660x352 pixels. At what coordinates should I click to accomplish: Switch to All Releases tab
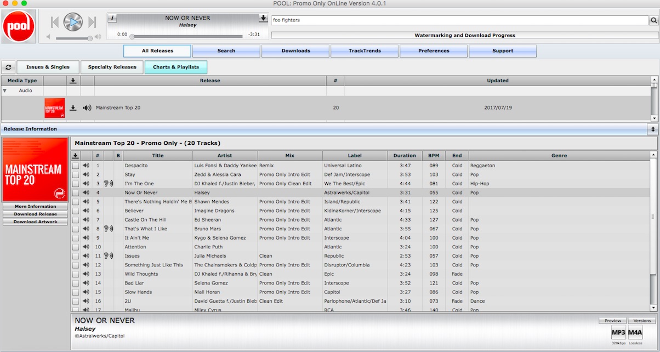157,51
